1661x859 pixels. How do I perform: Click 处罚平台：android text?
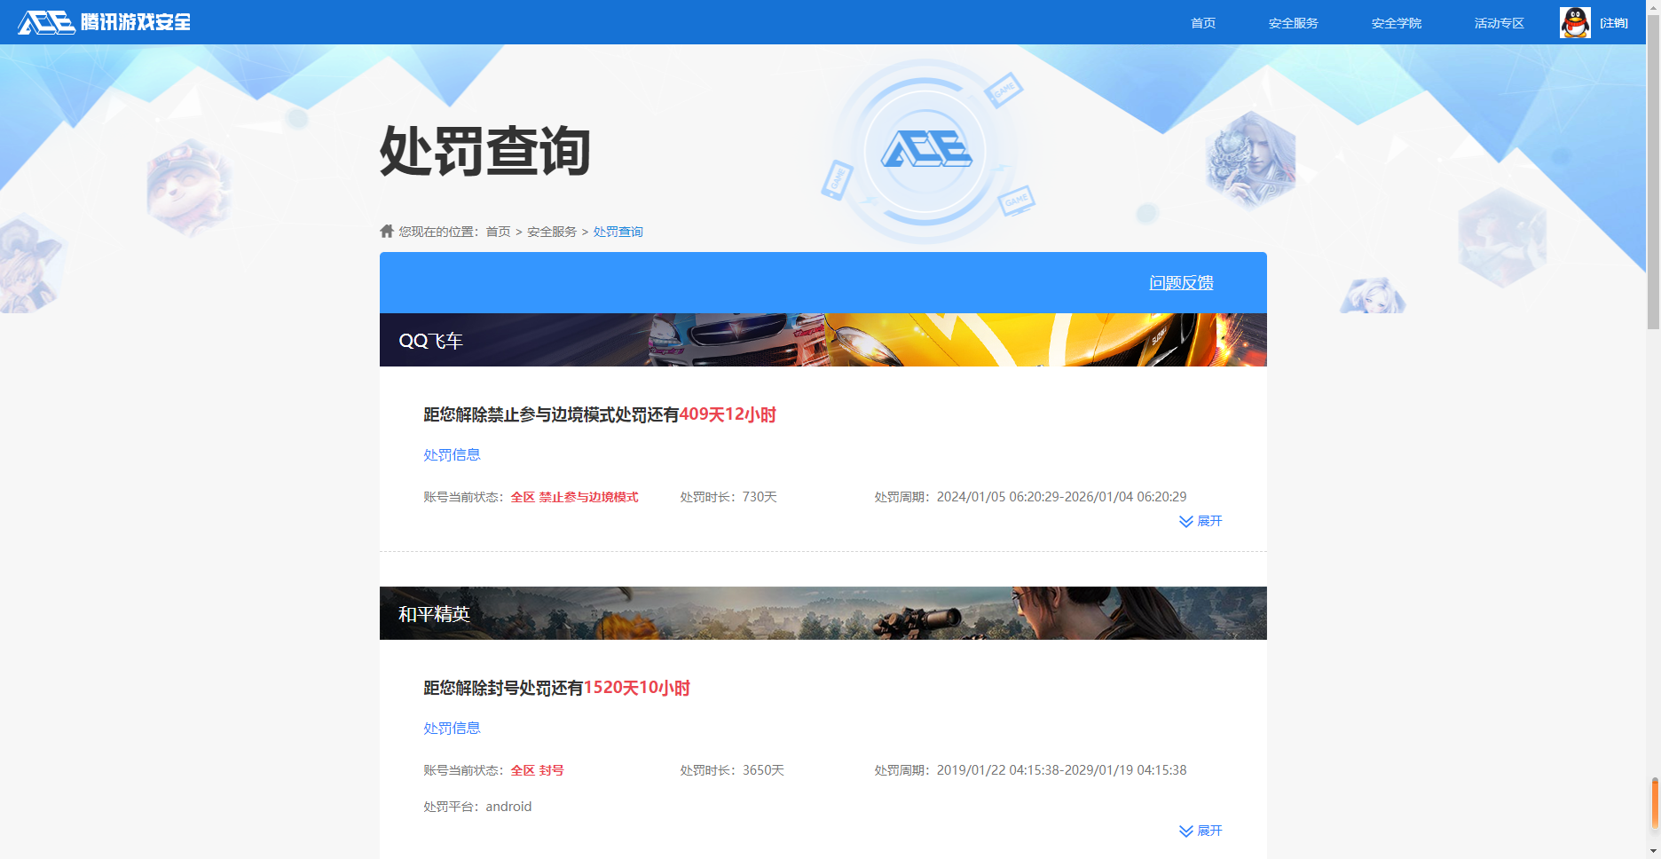pos(477,807)
